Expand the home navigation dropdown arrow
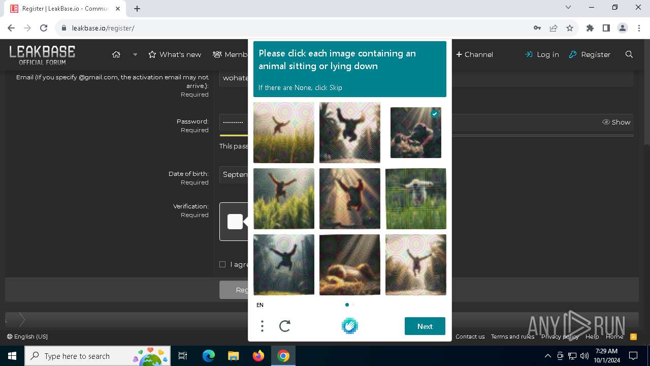This screenshot has width=650, height=366. pos(135,54)
